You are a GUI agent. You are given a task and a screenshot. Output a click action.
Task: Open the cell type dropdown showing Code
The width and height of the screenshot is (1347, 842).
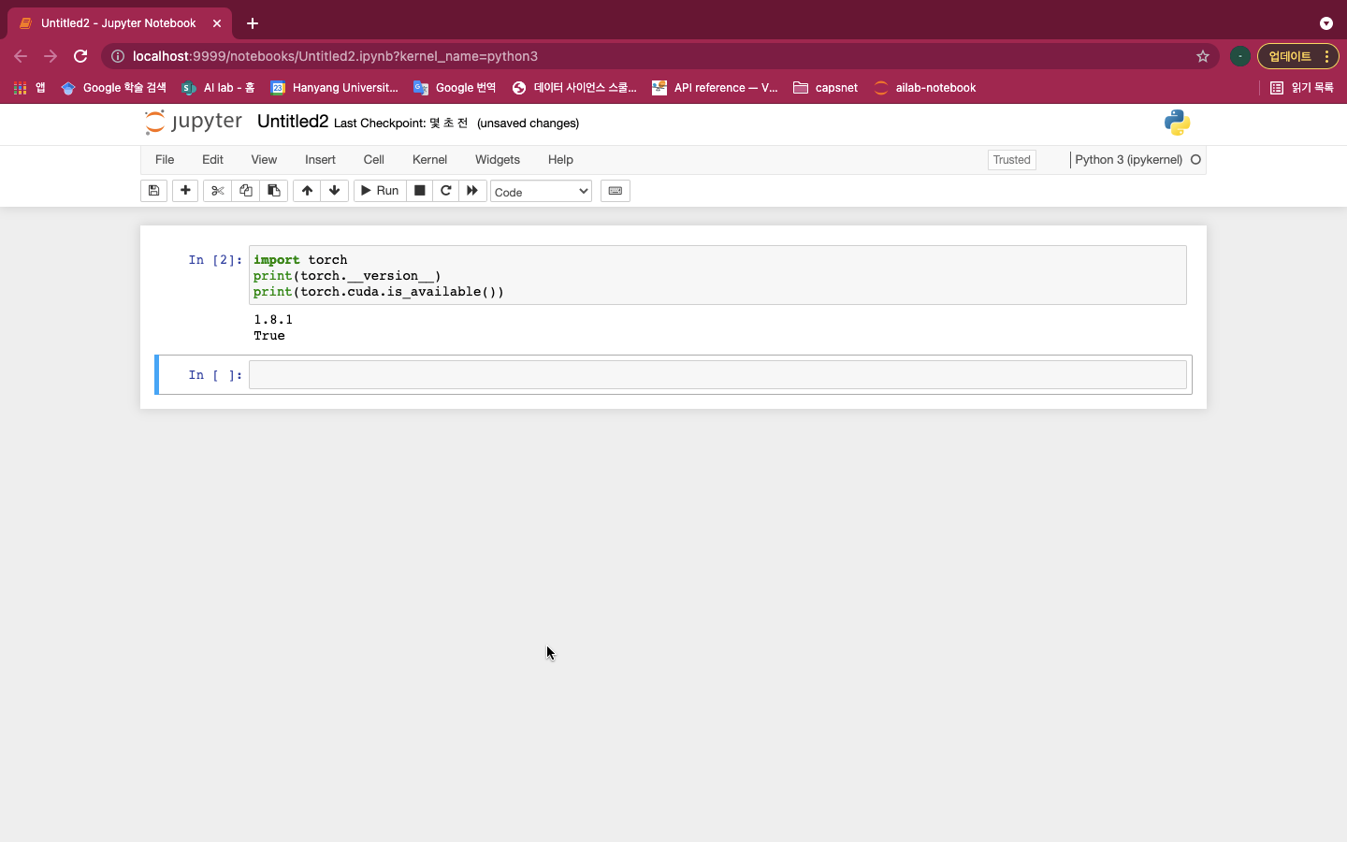click(x=541, y=192)
